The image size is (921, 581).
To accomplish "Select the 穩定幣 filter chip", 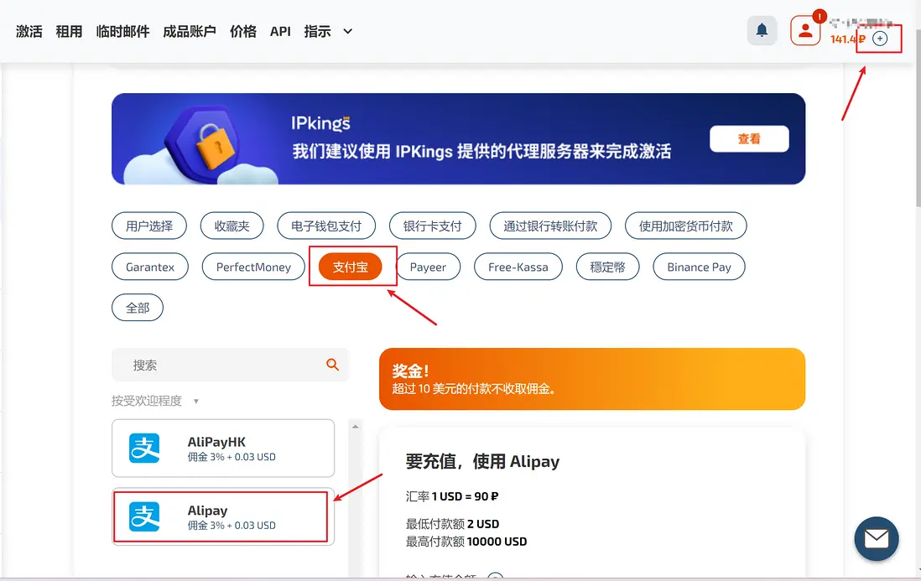I will (x=607, y=267).
